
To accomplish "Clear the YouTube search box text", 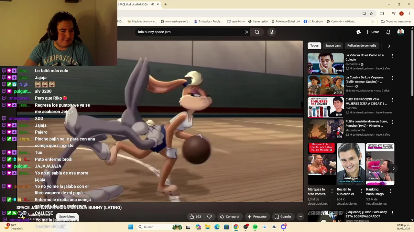I will tap(246, 32).
